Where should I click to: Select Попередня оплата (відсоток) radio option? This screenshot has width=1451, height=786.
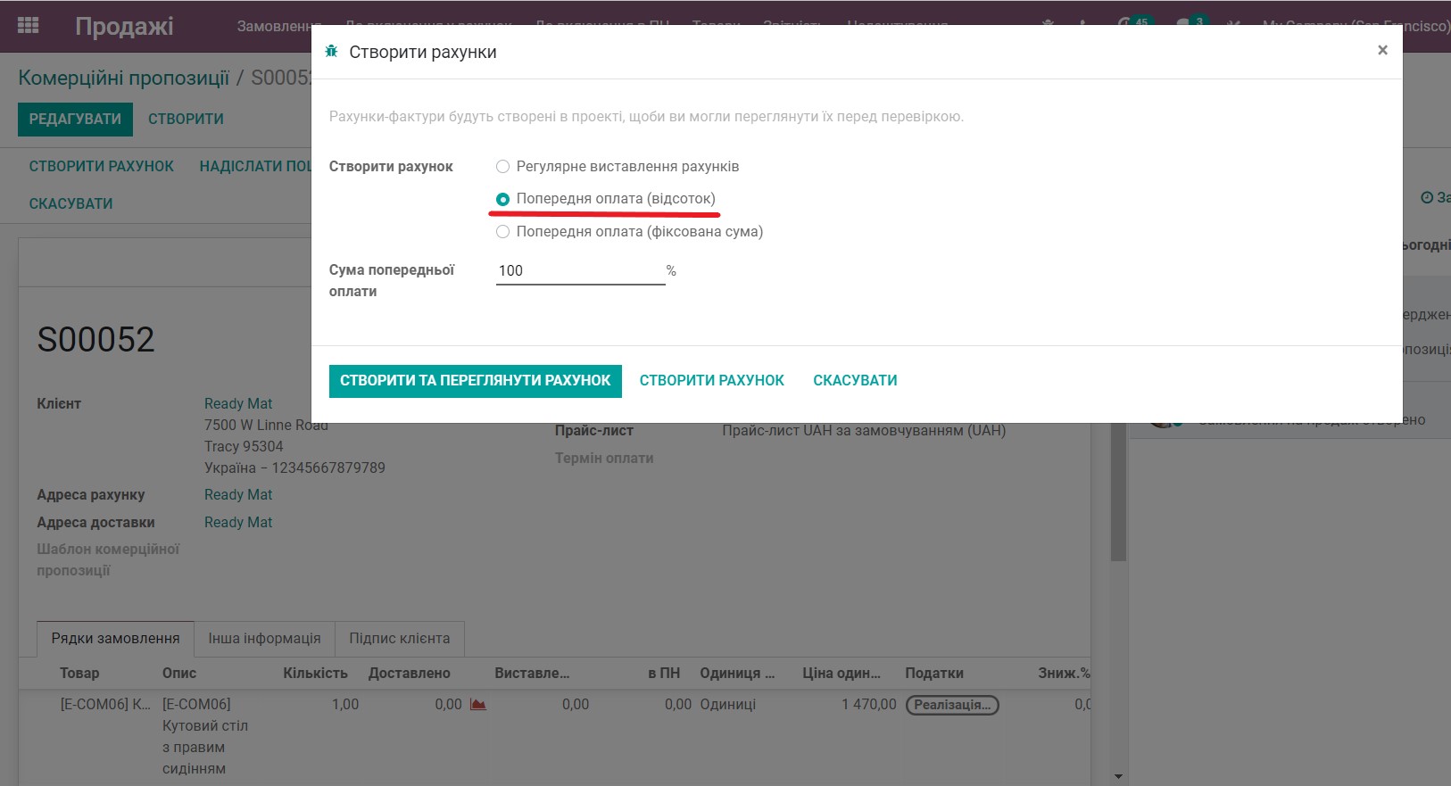pyautogui.click(x=503, y=199)
